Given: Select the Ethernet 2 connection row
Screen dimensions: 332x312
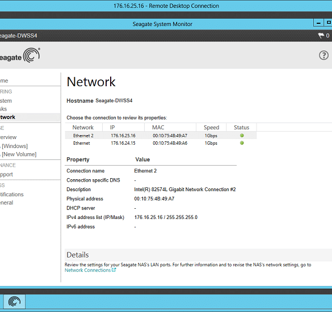Looking at the screenshot, I should click(x=161, y=136).
